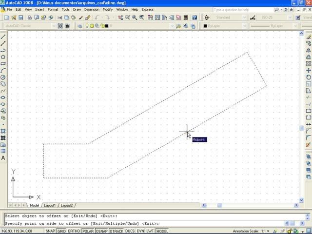Click the Help question mark icon
312x234 pixels.
(195, 18)
